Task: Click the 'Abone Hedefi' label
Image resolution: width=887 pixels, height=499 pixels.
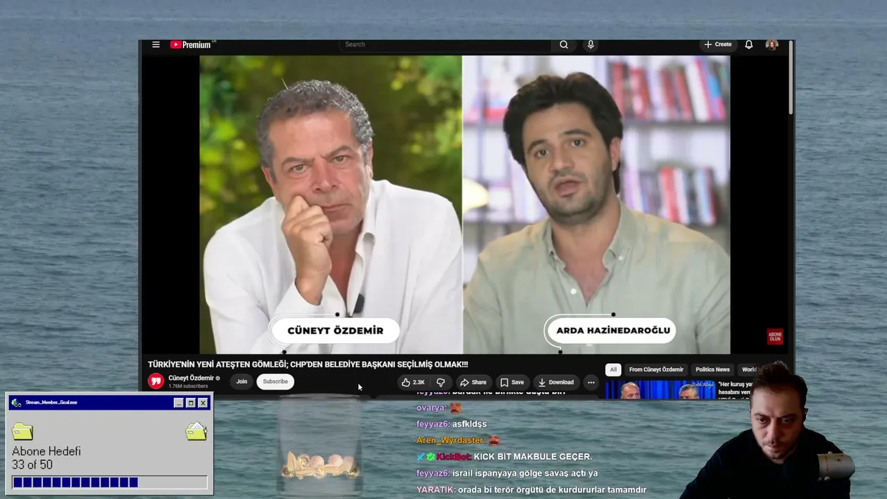Action: pyautogui.click(x=46, y=451)
